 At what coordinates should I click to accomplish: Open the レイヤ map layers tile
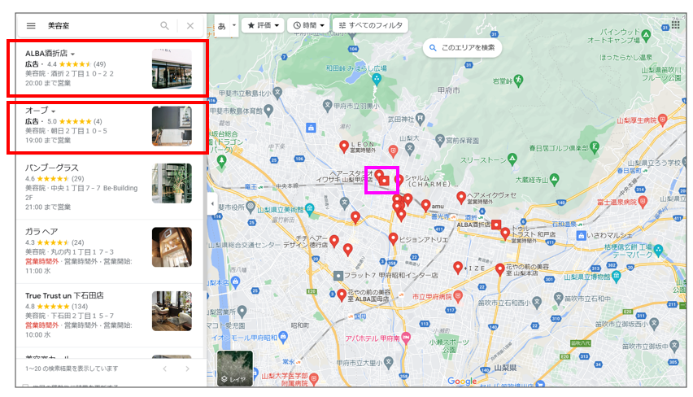[x=234, y=369]
